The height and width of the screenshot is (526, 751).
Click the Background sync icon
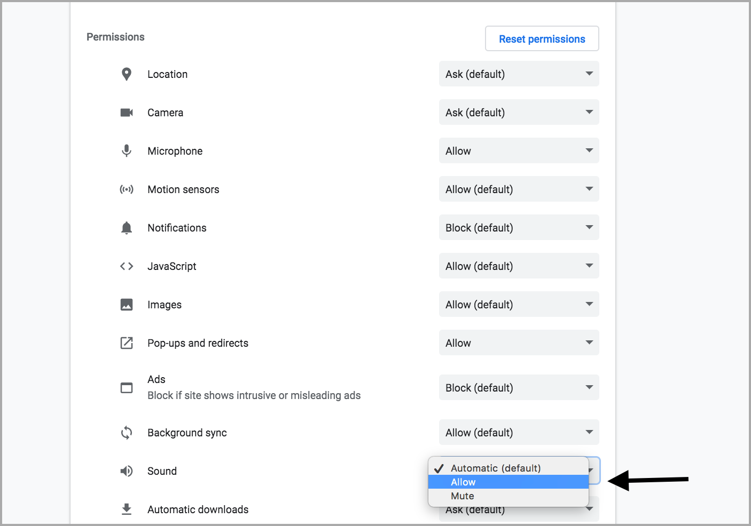127,433
